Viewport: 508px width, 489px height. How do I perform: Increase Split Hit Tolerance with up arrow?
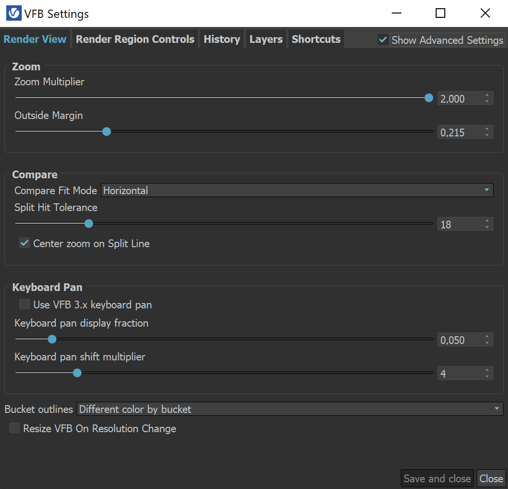487,221
